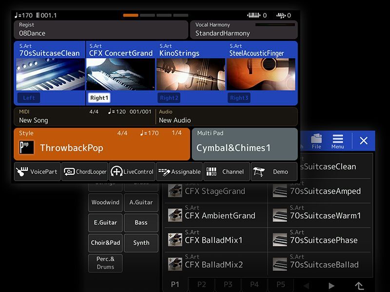Click the CFX BalladMix1 piano icon
Viewport: 390px width, 292px height.
click(175, 239)
